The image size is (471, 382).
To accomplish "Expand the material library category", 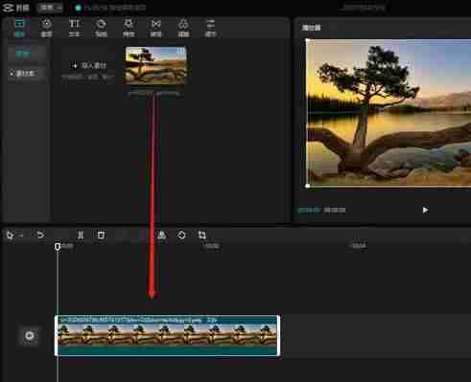I will 25,74.
